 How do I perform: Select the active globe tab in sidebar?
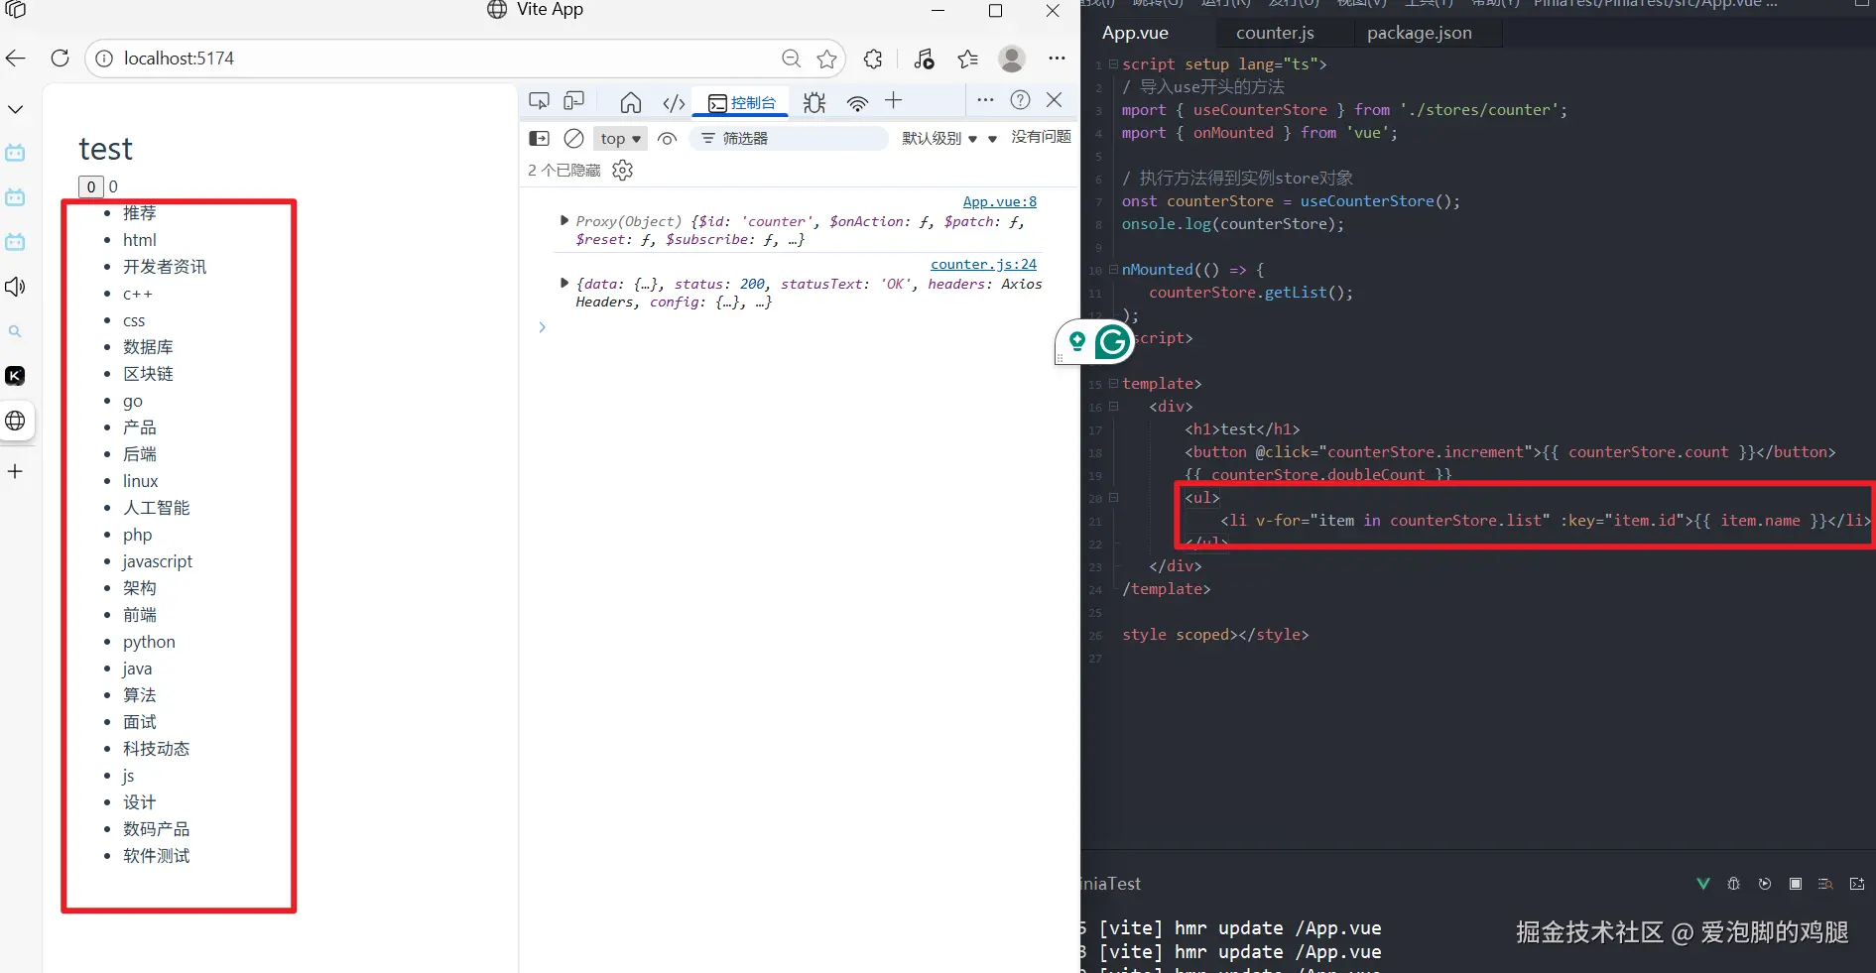tap(15, 421)
